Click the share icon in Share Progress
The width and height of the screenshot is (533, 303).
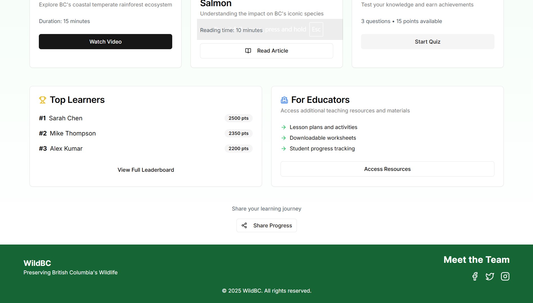pyautogui.click(x=244, y=225)
